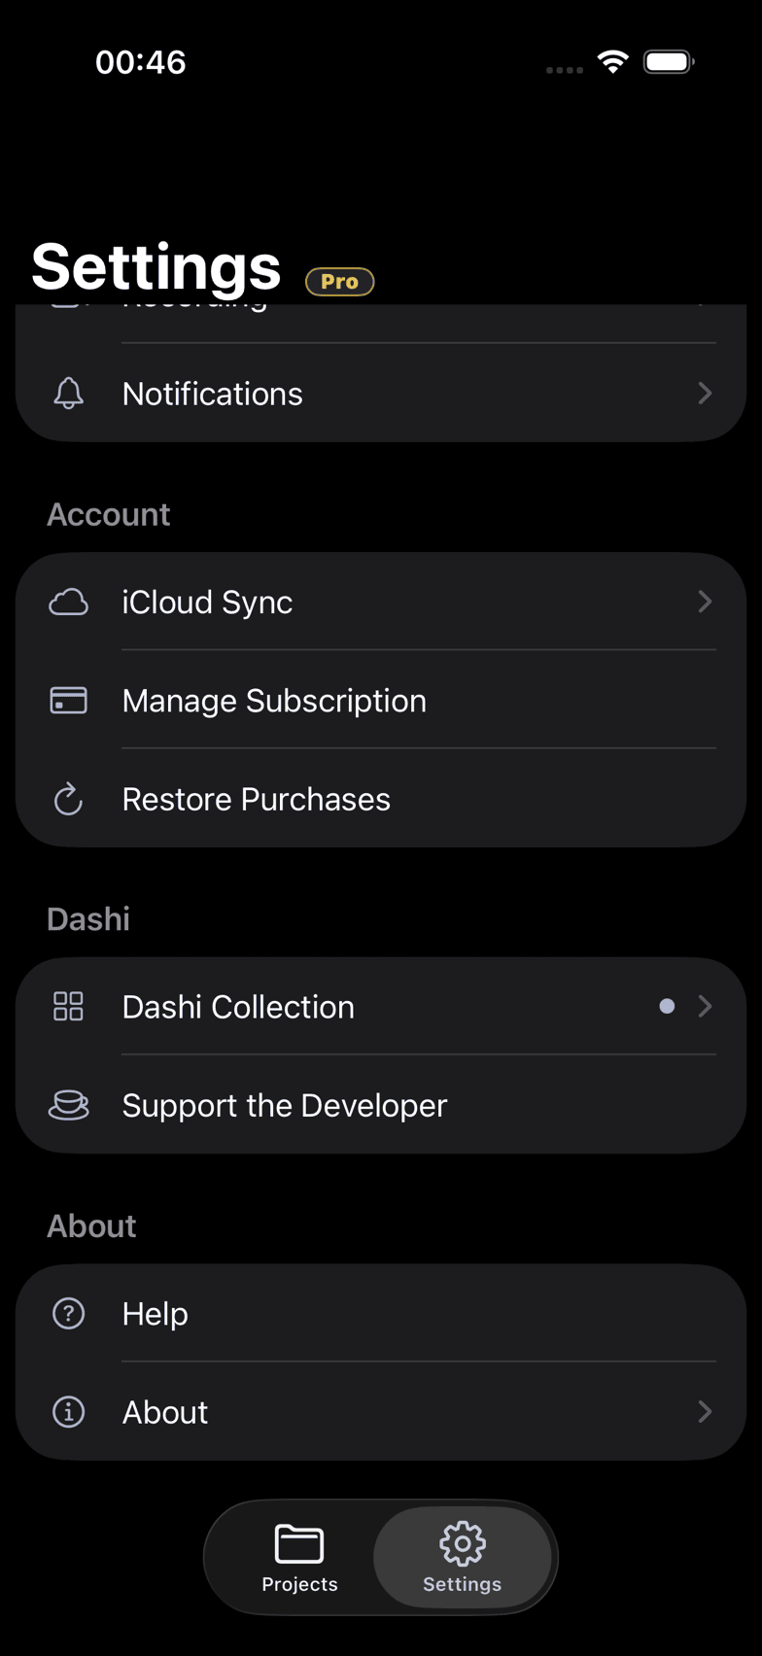This screenshot has height=1656, width=762.
Task: Tap the Restore Purchases circular arrow icon
Action: (68, 800)
